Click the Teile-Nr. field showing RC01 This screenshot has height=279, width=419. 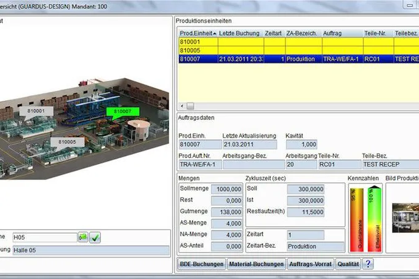tap(340, 165)
